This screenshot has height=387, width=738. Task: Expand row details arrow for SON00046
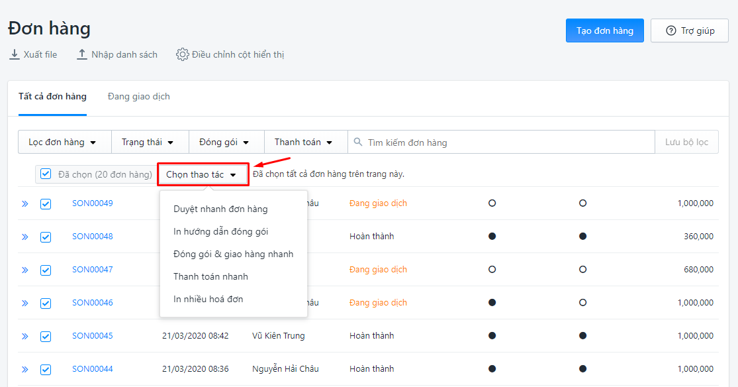pos(25,303)
